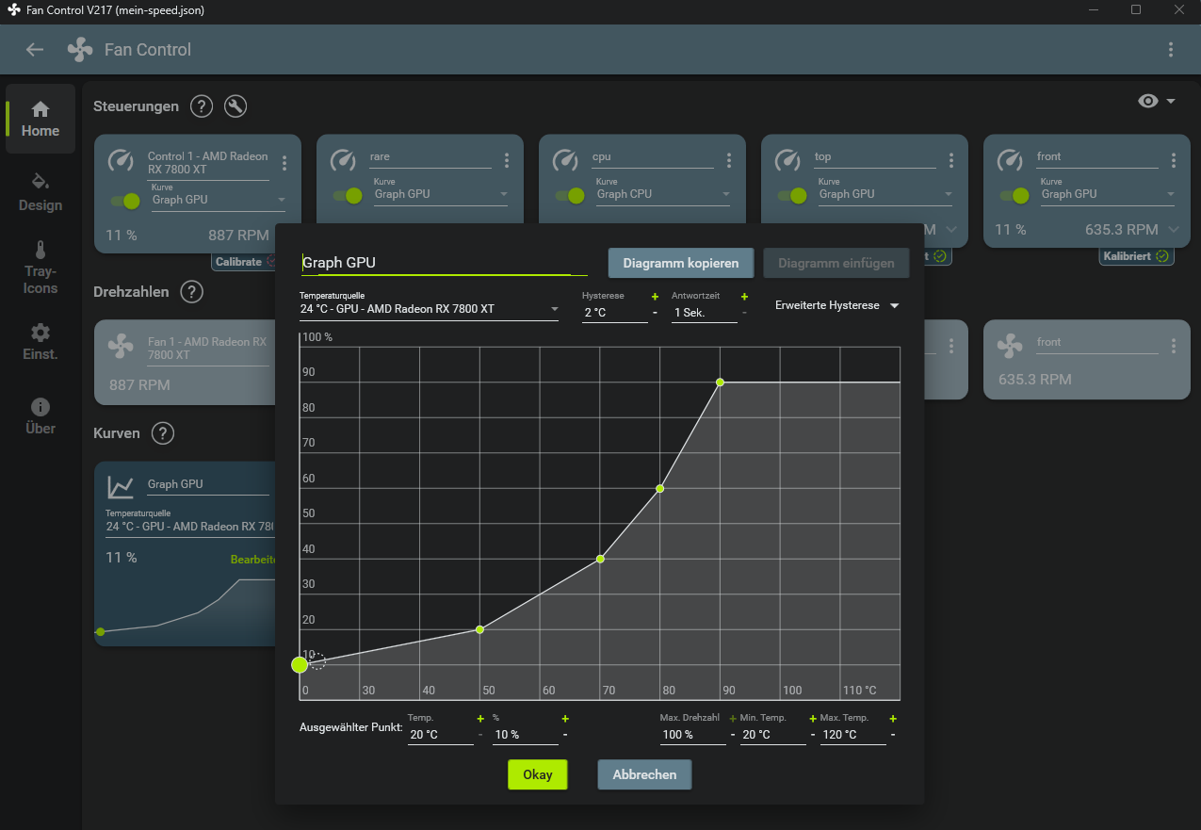Click the wrench icon next to Steuerungen
This screenshot has height=830, width=1201.
point(235,106)
